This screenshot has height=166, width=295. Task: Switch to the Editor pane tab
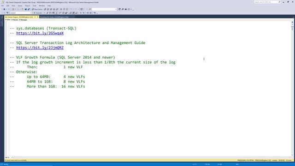click(8, 20)
